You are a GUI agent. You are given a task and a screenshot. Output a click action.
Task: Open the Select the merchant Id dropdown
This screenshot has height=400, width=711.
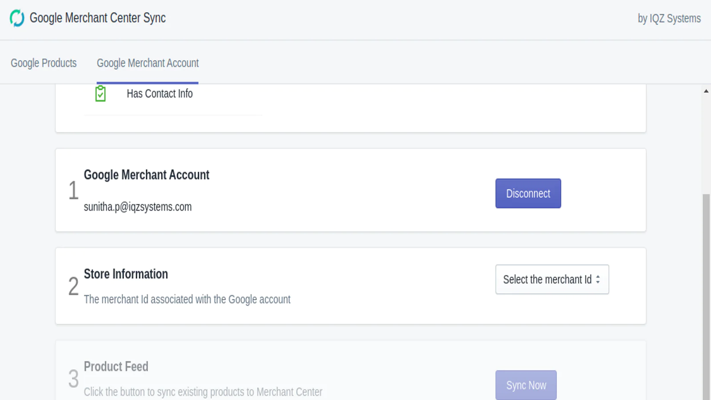551,280
